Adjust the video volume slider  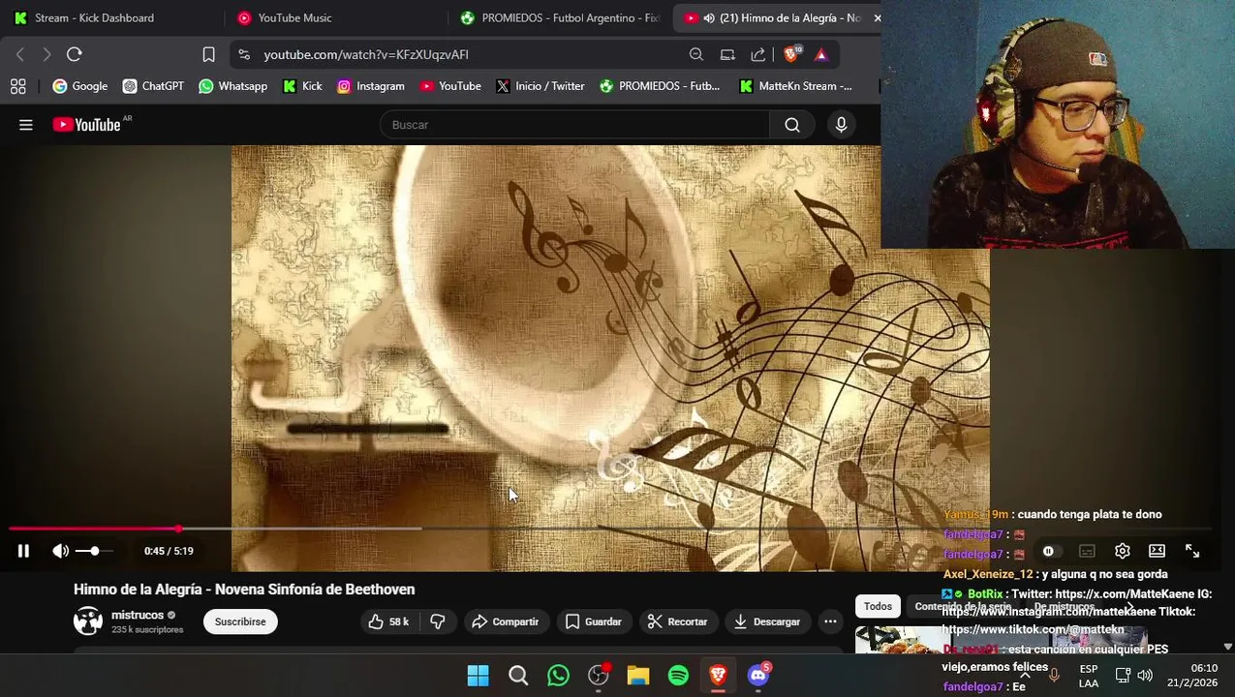95,551
